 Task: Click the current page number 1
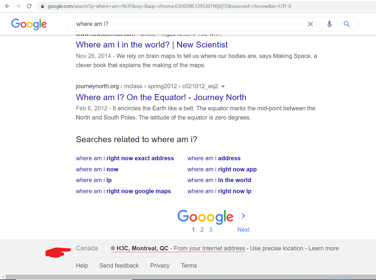pyautogui.click(x=193, y=230)
